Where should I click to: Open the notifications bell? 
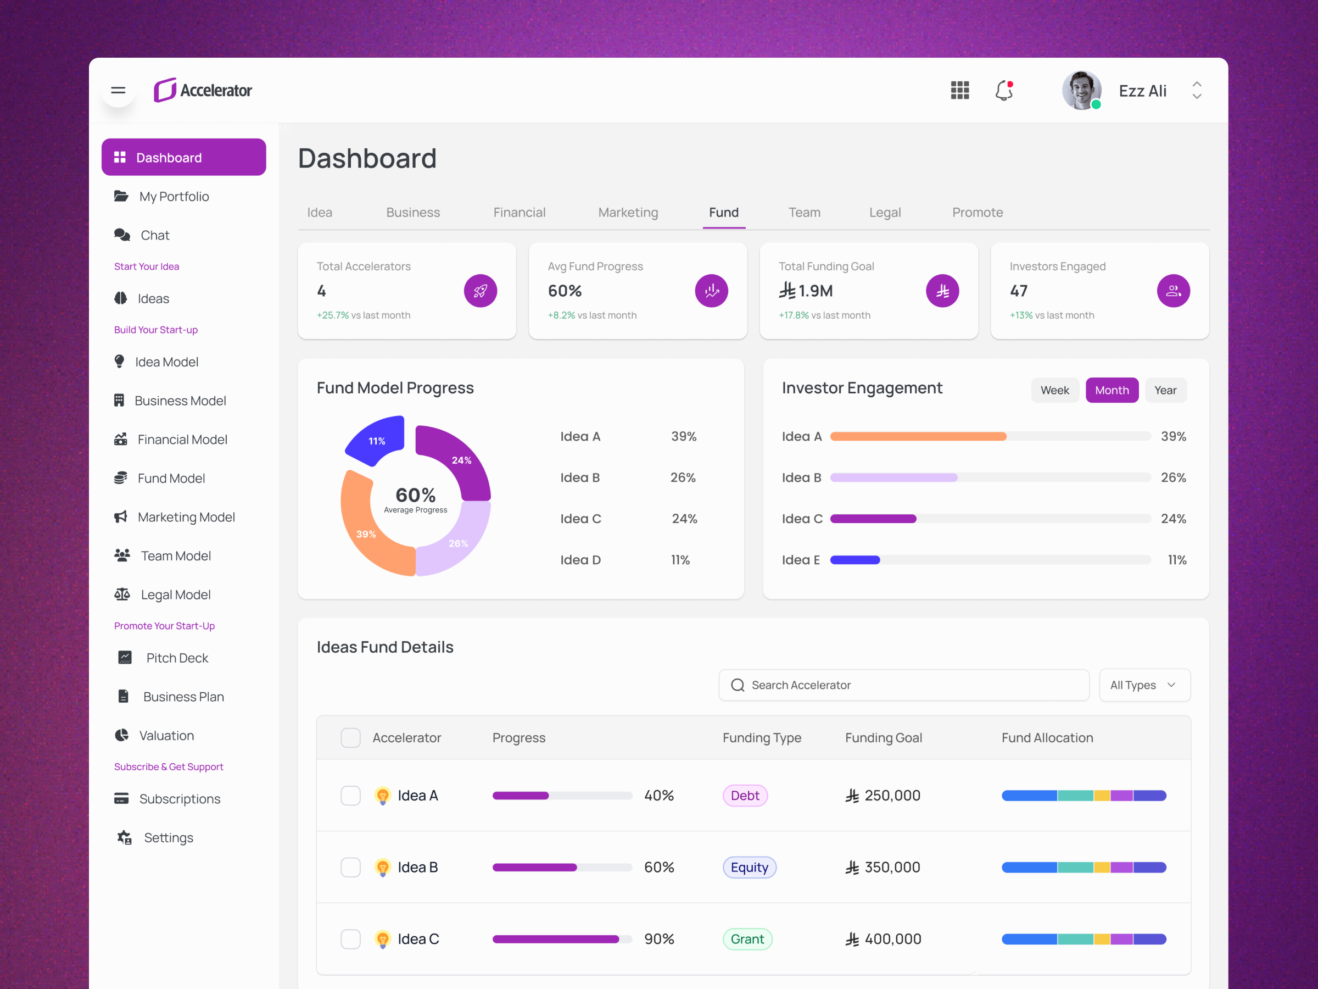[x=1004, y=90]
